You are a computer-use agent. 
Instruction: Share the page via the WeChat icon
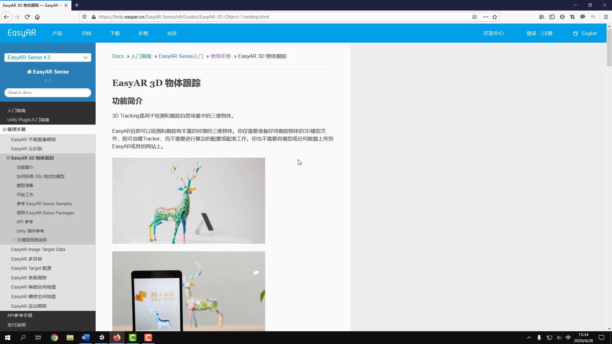[x=583, y=17]
